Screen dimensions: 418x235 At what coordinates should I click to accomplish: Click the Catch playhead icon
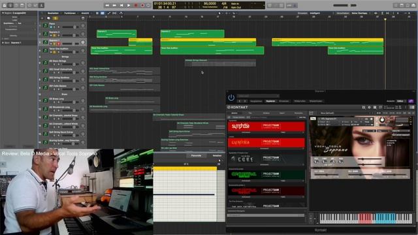[121, 13]
